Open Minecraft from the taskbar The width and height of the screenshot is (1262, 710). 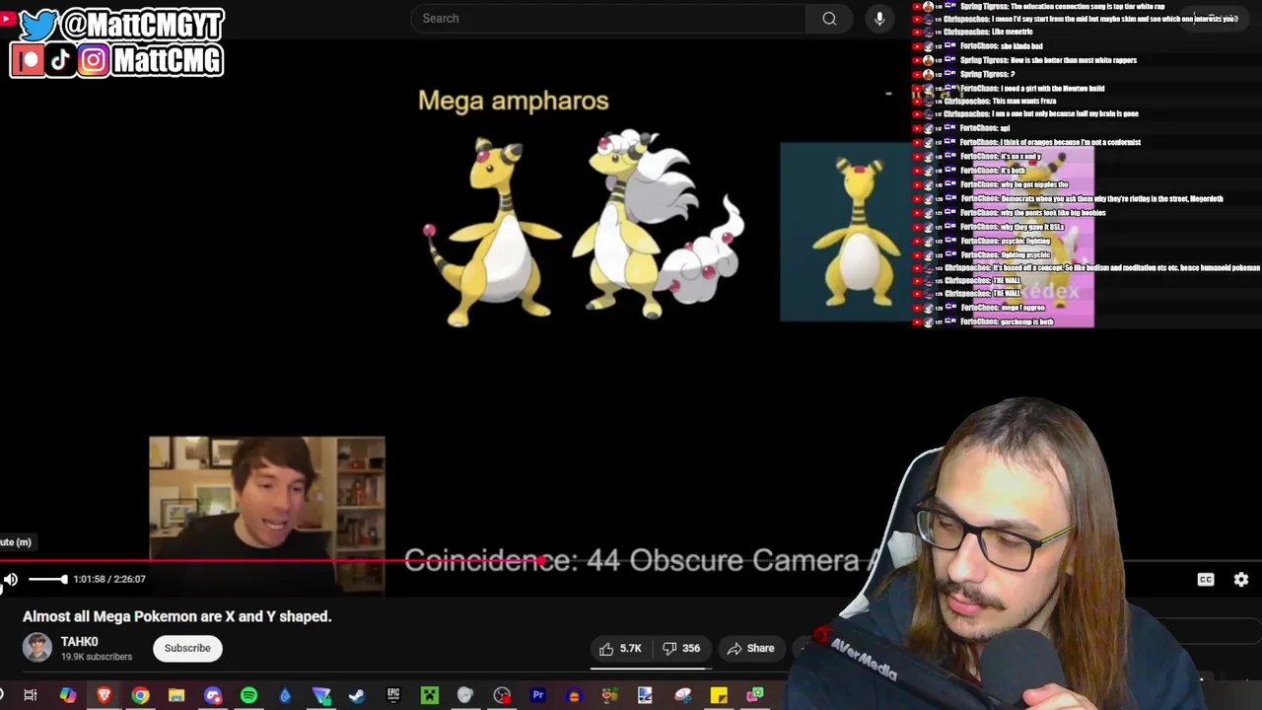coord(430,695)
